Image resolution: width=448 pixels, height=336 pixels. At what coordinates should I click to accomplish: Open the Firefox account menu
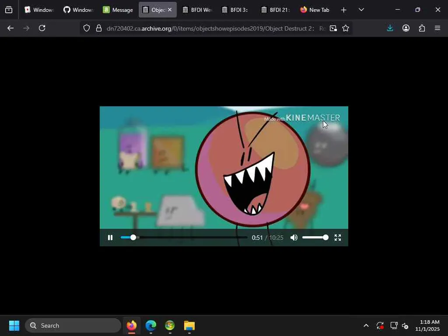[x=406, y=28]
